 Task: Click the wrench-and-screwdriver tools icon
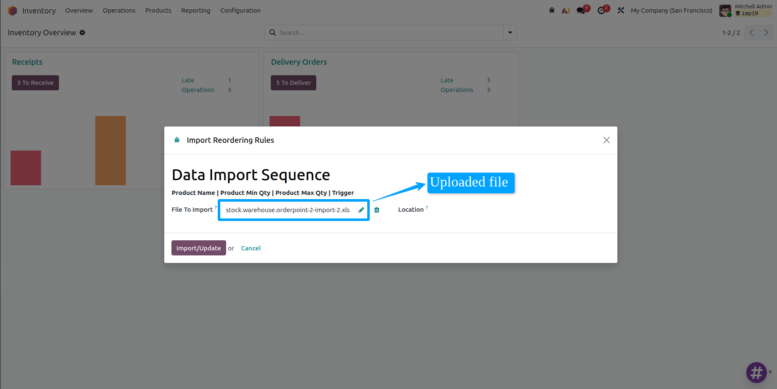[x=621, y=11]
